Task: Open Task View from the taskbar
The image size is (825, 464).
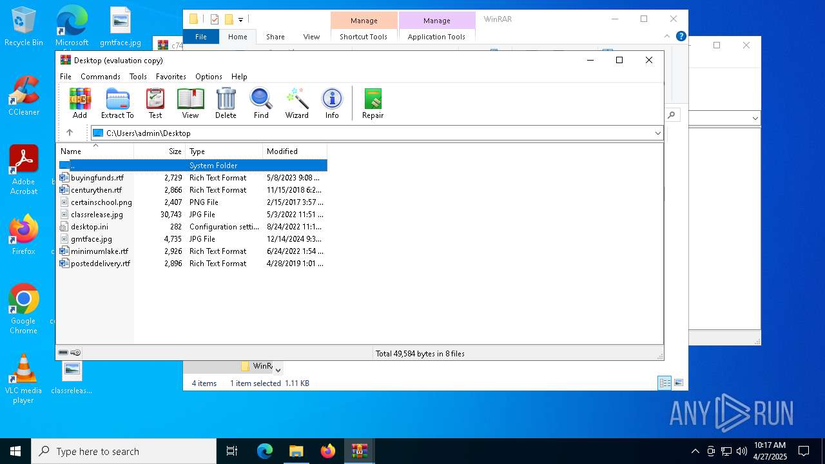Action: pos(232,451)
